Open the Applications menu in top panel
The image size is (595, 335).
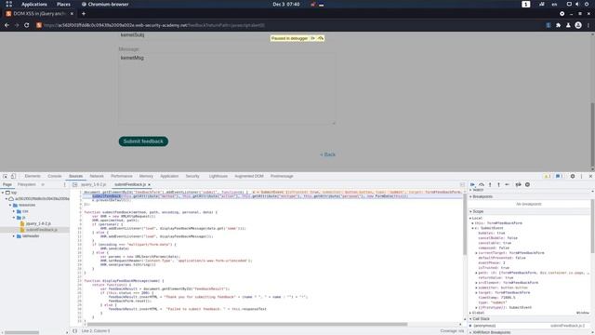click(x=33, y=4)
